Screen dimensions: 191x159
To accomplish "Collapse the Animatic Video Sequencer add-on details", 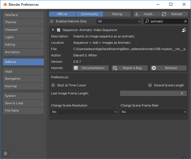I will point(53,30).
